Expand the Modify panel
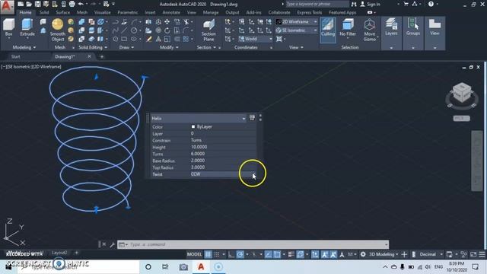 (x=169, y=47)
